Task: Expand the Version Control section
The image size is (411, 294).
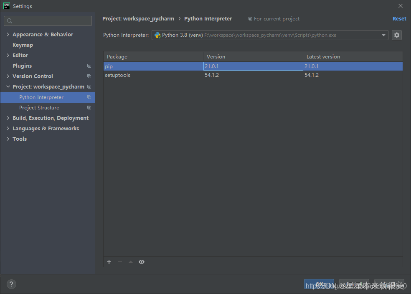Action: tap(8, 76)
